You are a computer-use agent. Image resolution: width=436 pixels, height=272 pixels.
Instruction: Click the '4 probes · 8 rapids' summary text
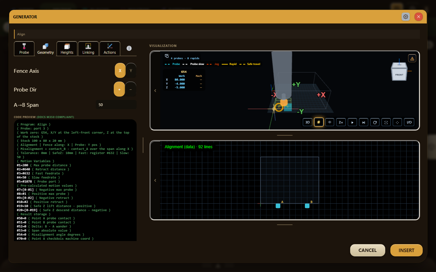pos(185,58)
